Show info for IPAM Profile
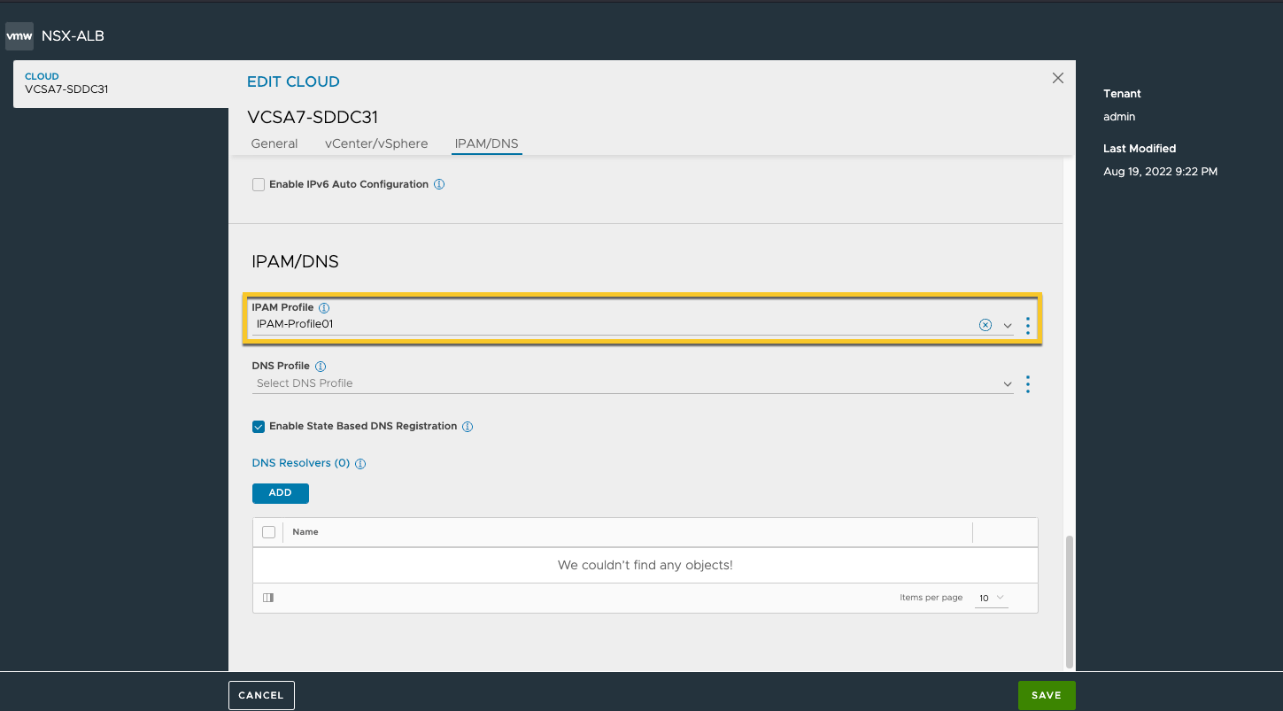 pos(324,308)
